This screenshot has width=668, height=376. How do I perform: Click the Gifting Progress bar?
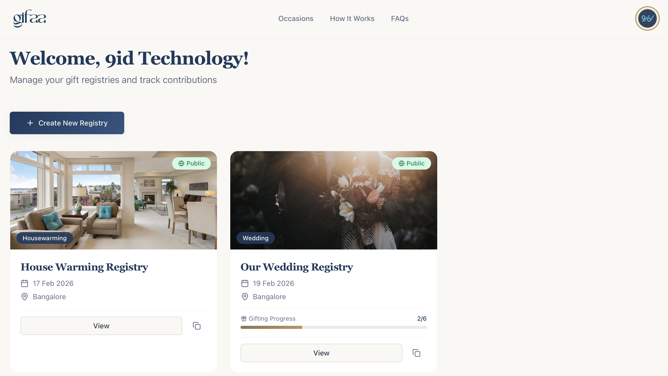click(333, 327)
